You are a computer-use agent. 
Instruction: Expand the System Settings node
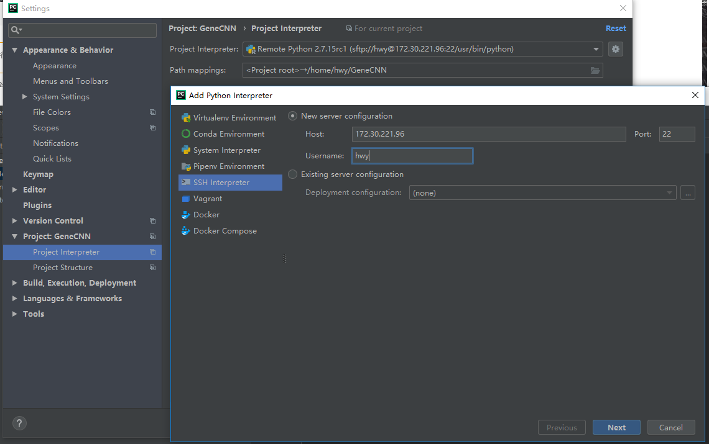24,97
